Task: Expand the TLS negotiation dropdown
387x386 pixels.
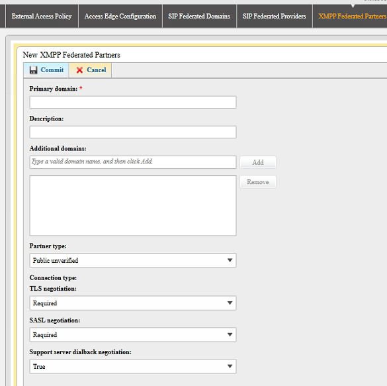Action: point(133,303)
